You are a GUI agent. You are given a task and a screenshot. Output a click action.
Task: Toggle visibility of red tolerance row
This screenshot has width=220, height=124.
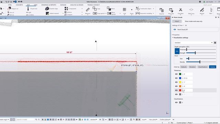(176, 90)
